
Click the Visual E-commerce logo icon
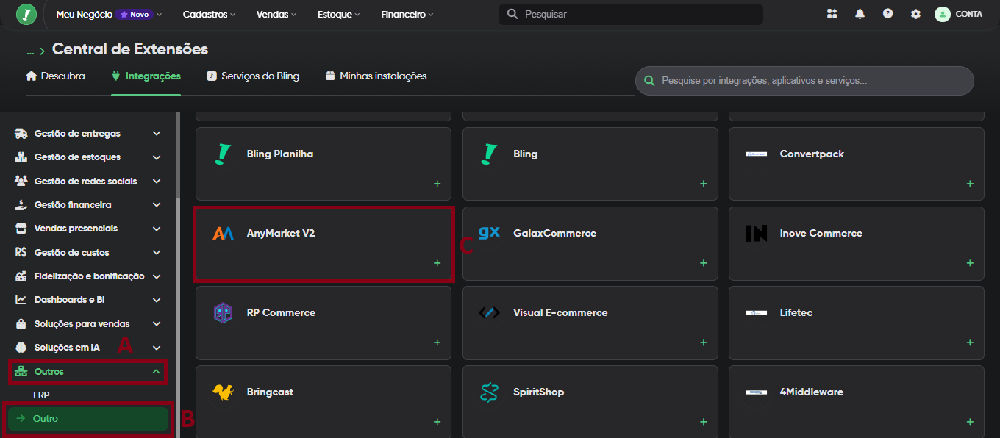pos(489,312)
